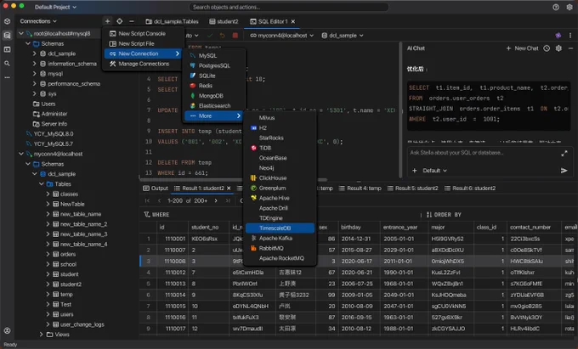Click the add new connection plus icon
Image resolution: width=578 pixels, height=349 pixels.
pyautogui.click(x=108, y=21)
